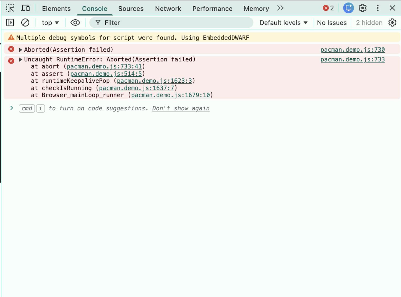Image resolution: width=401 pixels, height=297 pixels.
Task: Expand the Aborted(Assertion failed) error entry
Action: 20,50
